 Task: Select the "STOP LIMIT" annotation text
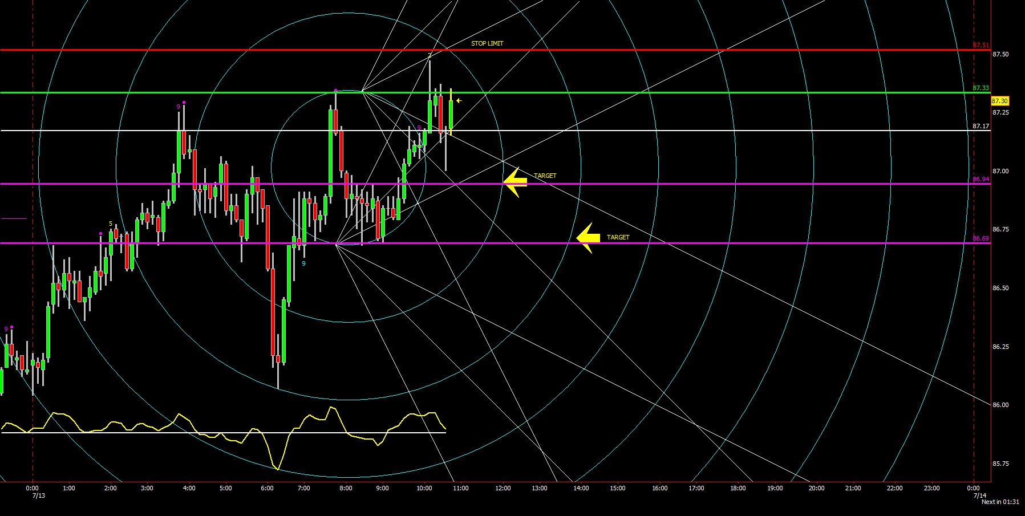point(487,43)
